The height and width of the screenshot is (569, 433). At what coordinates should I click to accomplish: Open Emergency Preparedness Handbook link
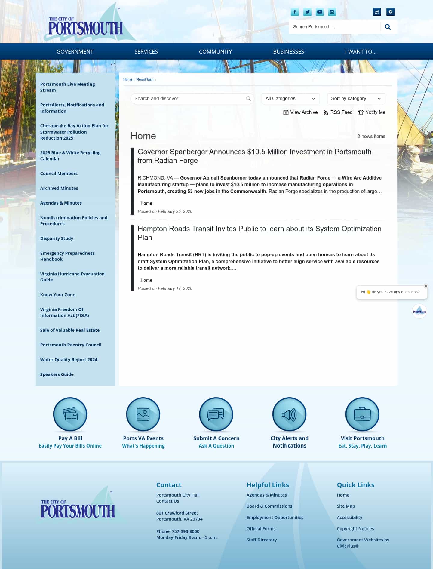tap(67, 256)
